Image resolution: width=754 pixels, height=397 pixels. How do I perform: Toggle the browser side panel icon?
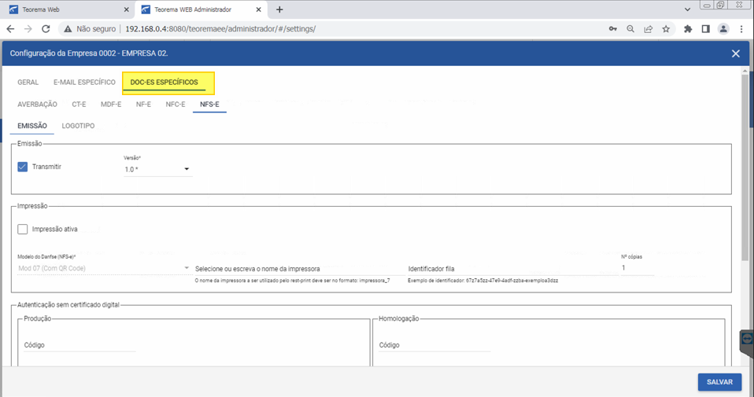click(x=705, y=29)
